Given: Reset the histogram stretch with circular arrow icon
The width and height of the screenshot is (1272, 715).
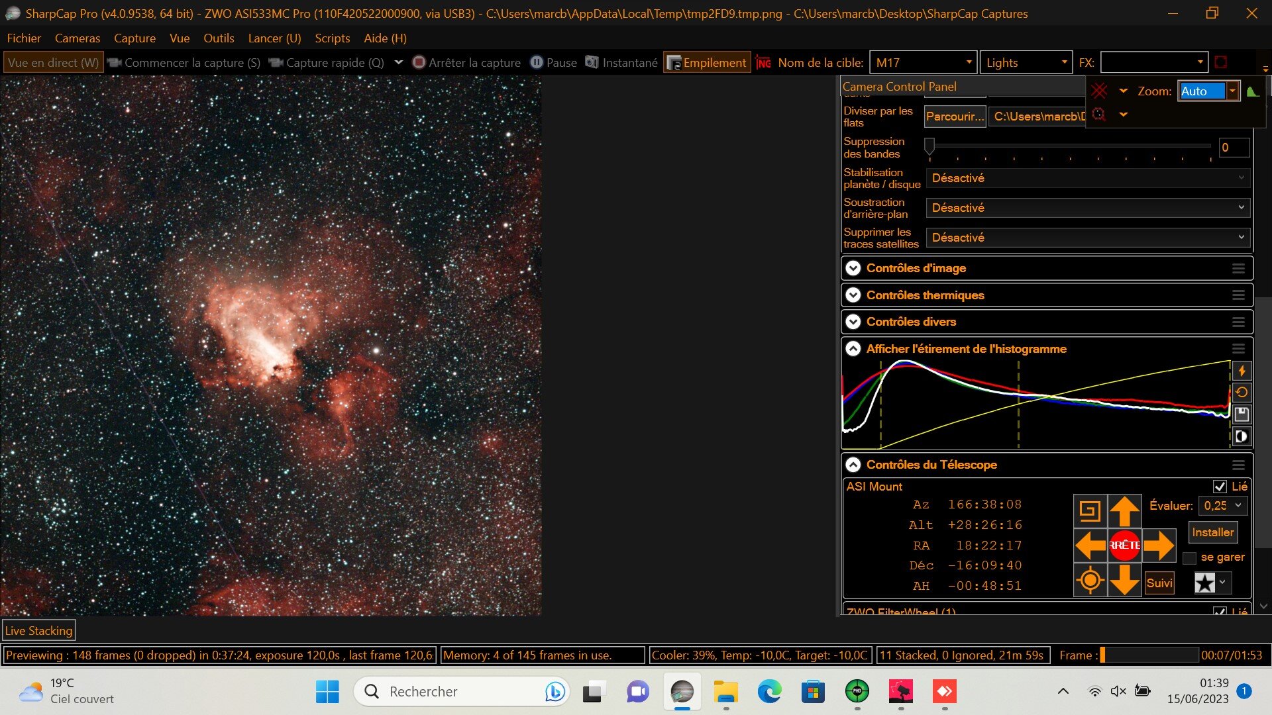Looking at the screenshot, I should coord(1242,393).
